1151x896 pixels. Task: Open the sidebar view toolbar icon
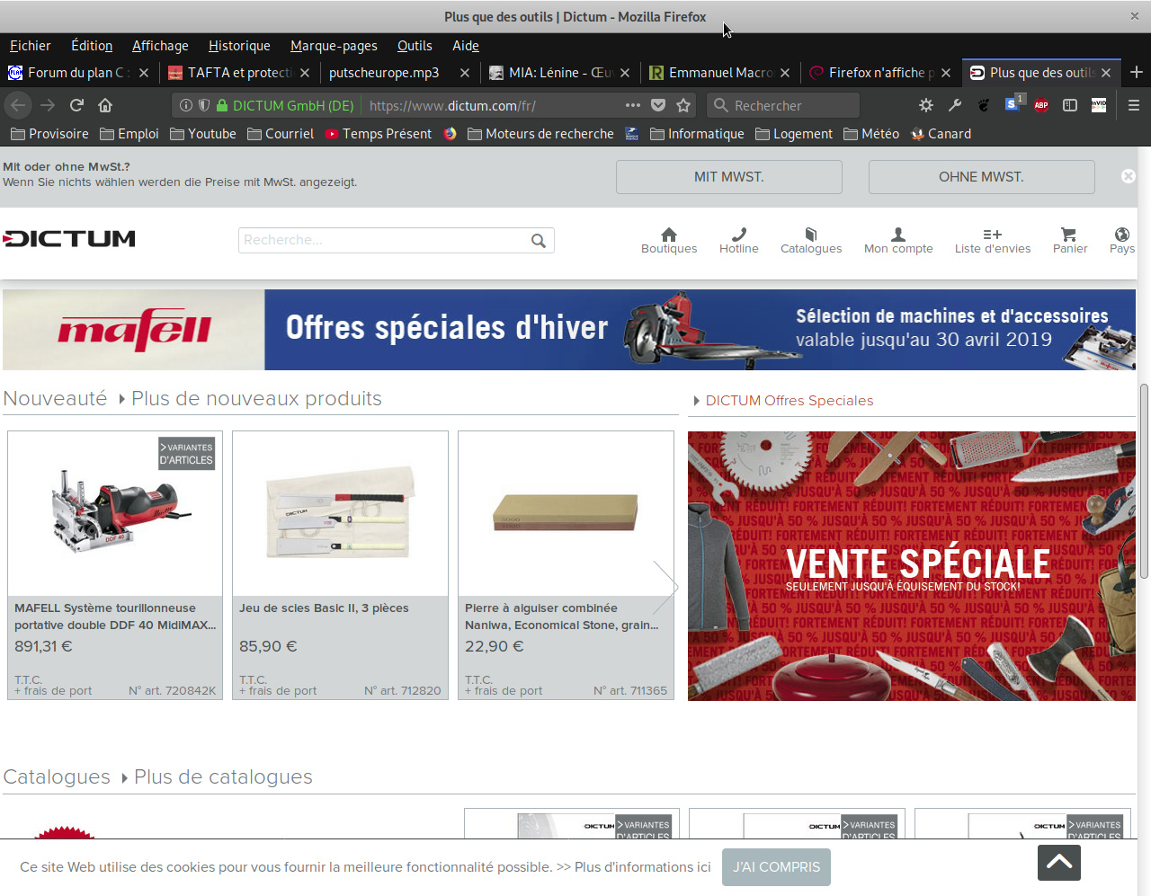click(1070, 105)
